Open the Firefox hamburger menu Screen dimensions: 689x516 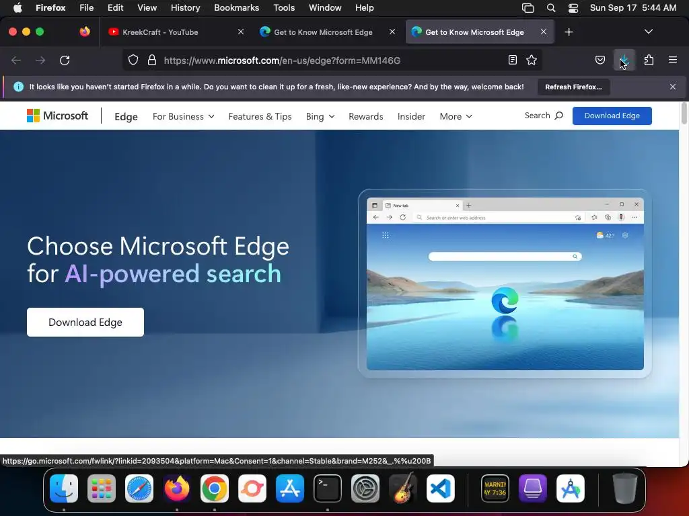click(673, 60)
